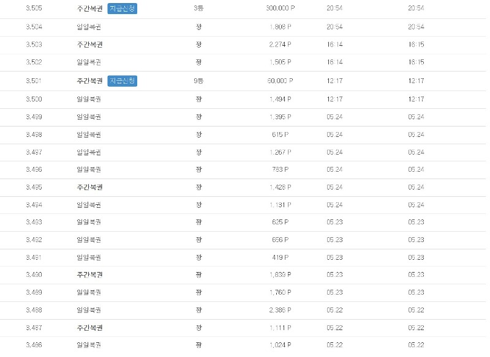This screenshot has width=490, height=357.
Task: Click the 2,386 P amount cell
Action: (x=281, y=310)
